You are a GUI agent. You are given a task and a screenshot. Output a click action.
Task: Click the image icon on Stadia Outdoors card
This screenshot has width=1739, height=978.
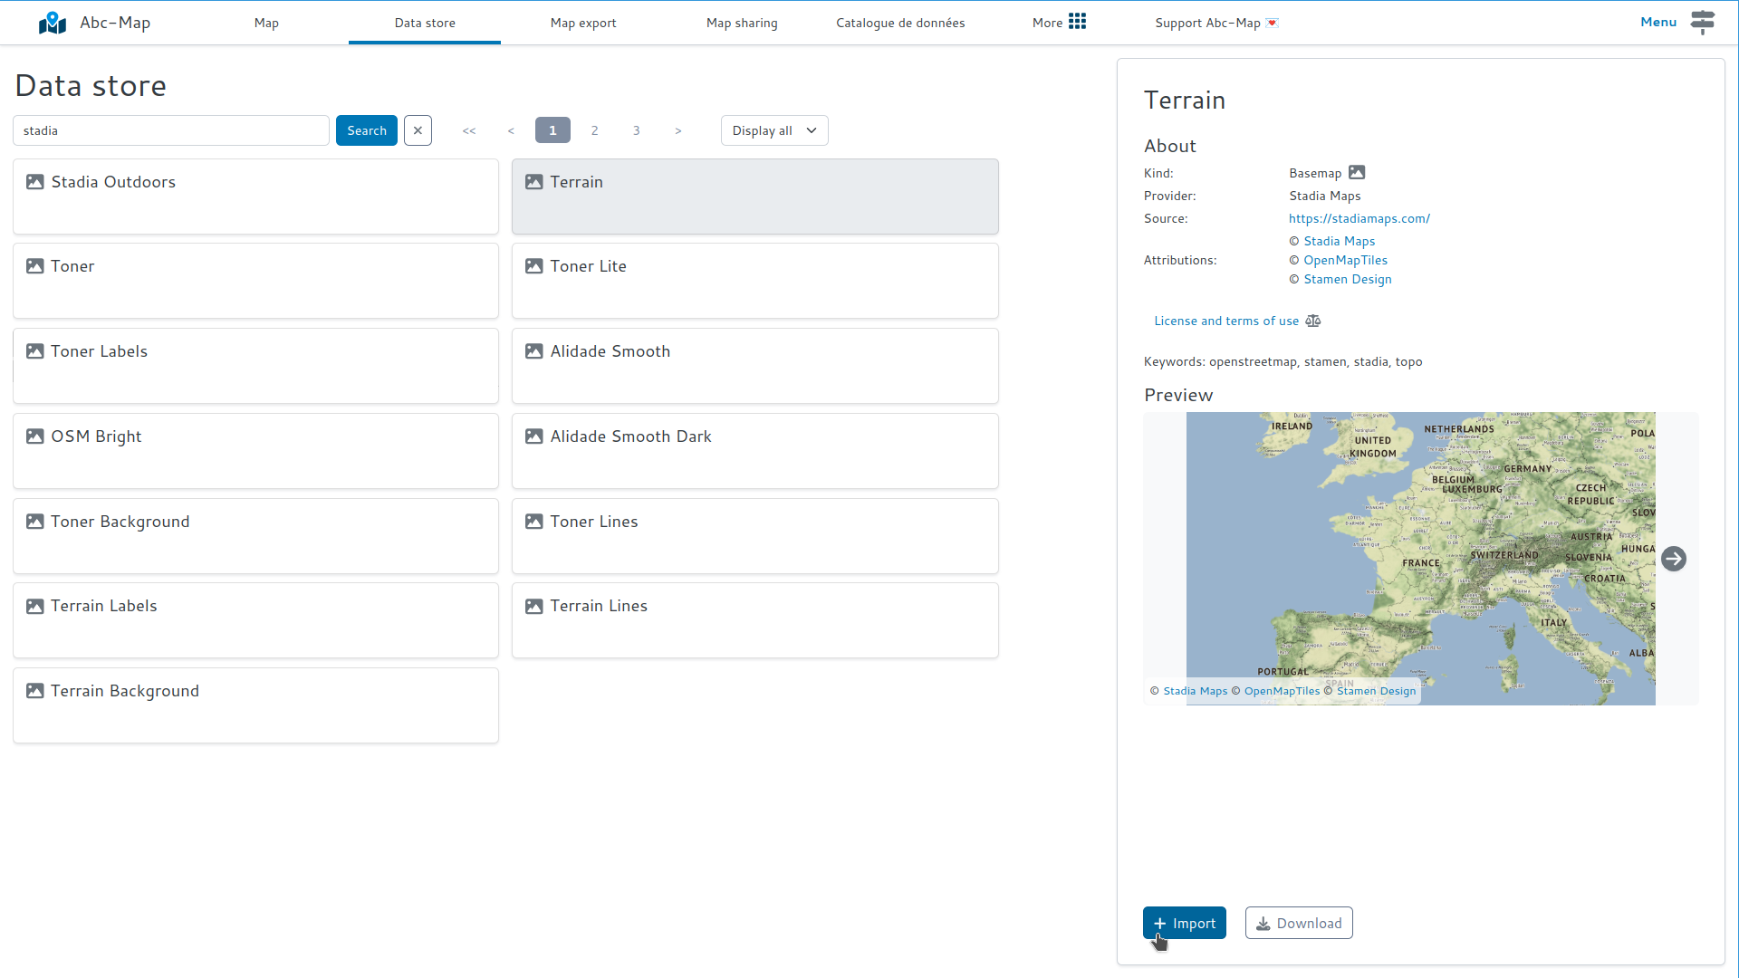(x=35, y=181)
